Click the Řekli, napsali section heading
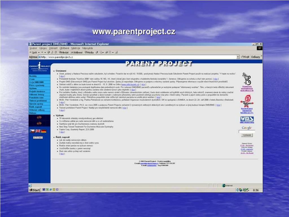 63,137
